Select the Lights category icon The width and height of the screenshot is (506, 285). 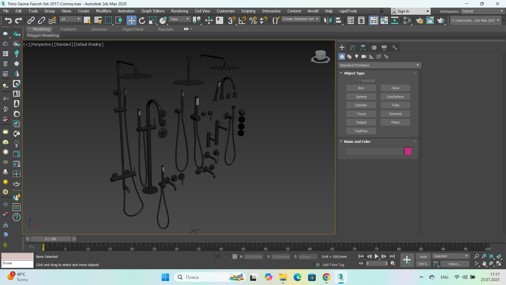tap(357, 56)
